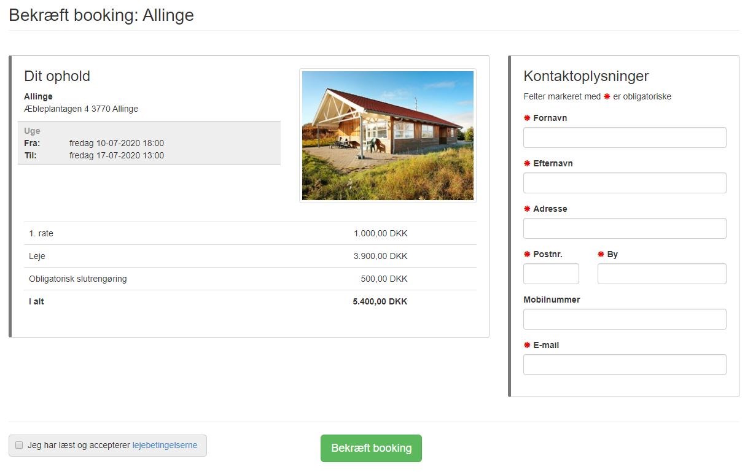Click the Uge period label

(x=32, y=131)
